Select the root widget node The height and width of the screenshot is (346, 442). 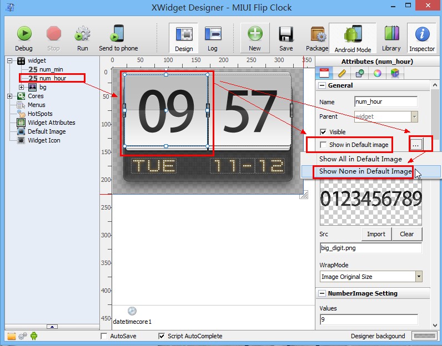coord(37,60)
